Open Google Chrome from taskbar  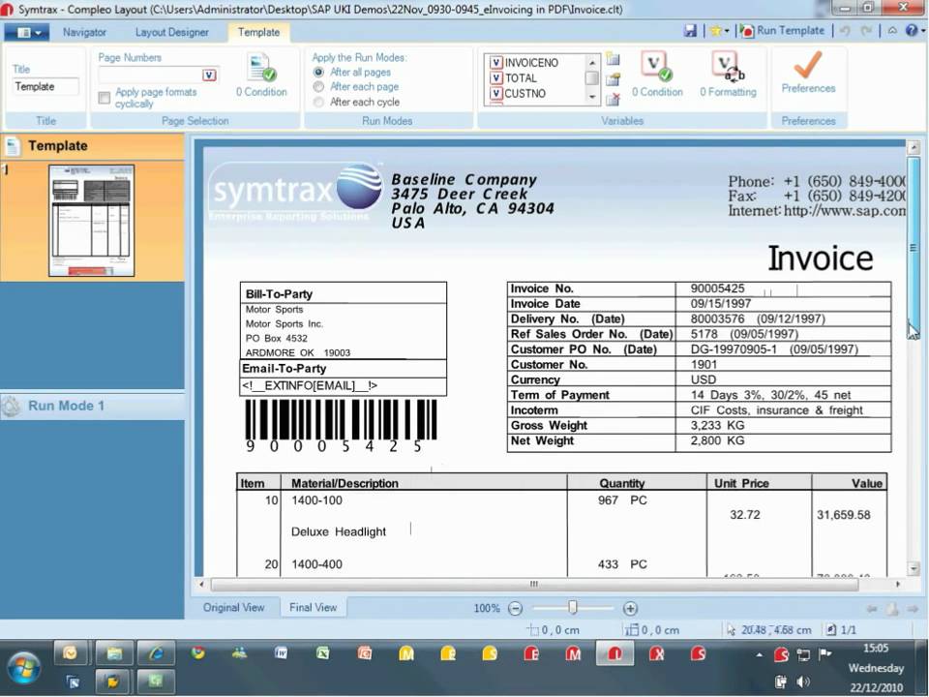197,653
